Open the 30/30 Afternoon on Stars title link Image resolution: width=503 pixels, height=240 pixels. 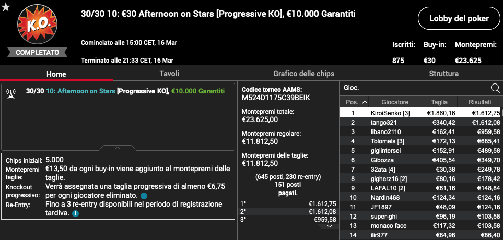click(x=126, y=91)
